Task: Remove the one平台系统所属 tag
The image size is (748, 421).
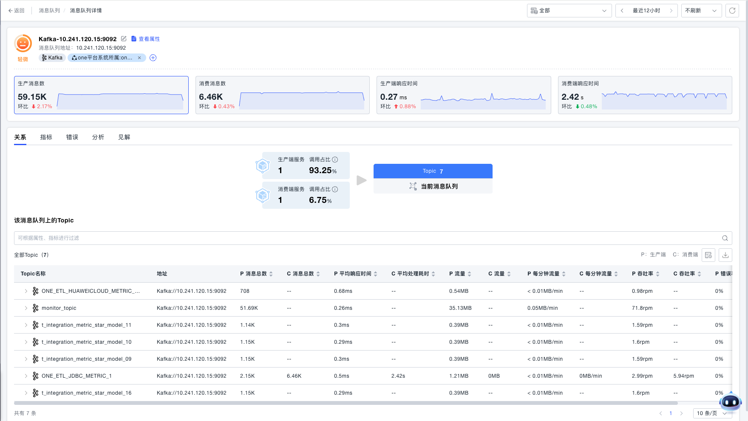Action: coord(139,58)
